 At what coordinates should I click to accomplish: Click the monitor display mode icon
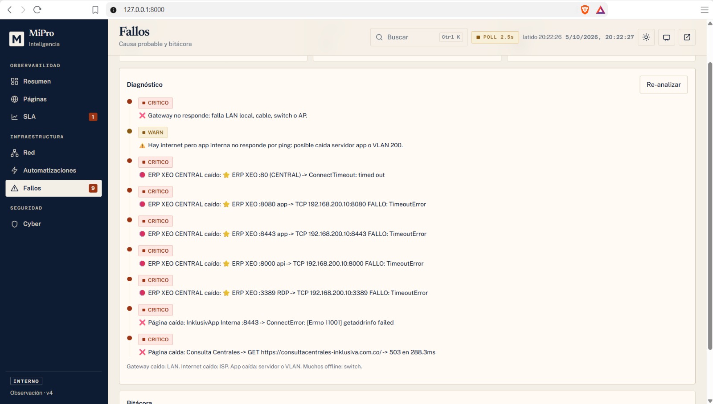click(667, 37)
